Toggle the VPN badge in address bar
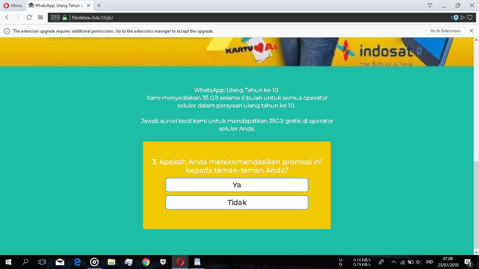 click(x=55, y=18)
